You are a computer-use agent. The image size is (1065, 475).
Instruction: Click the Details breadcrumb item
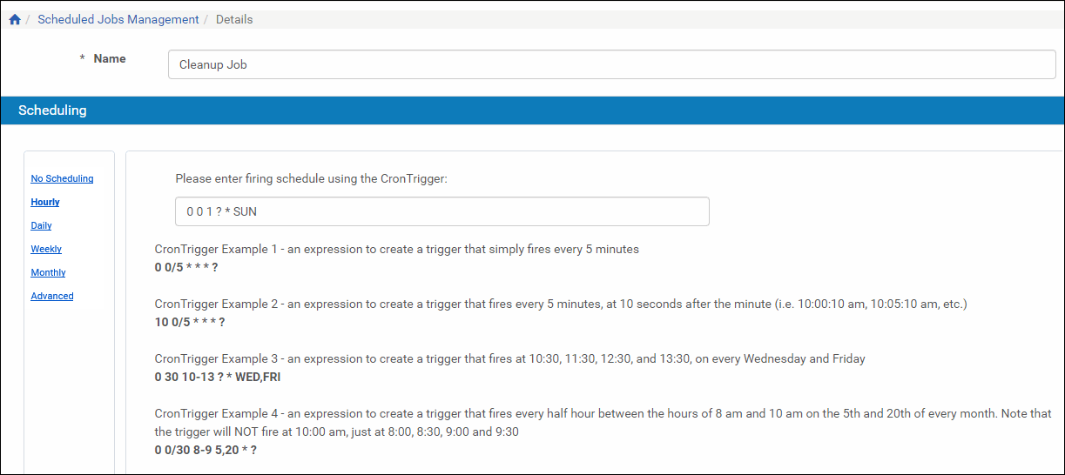(234, 19)
